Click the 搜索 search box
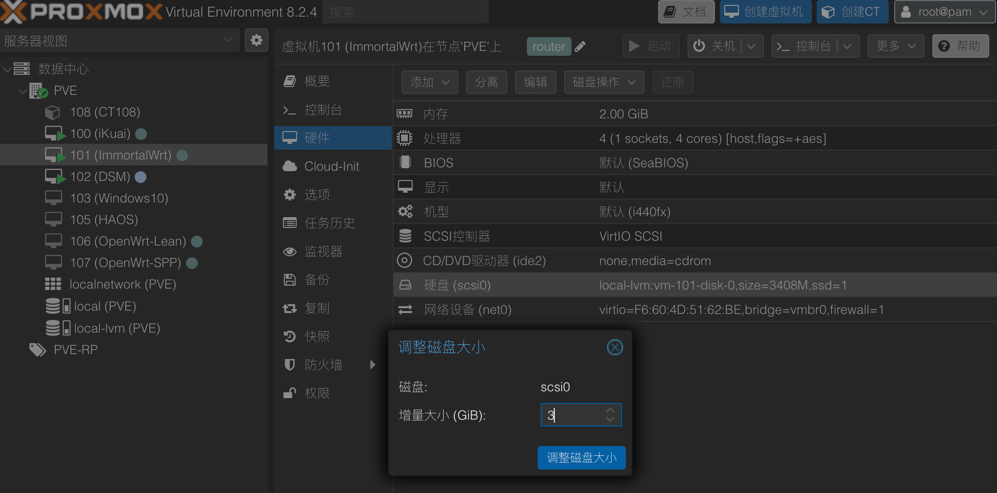 pos(405,12)
